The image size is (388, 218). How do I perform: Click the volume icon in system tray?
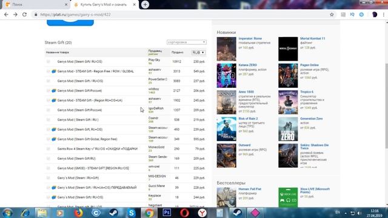click(360, 213)
